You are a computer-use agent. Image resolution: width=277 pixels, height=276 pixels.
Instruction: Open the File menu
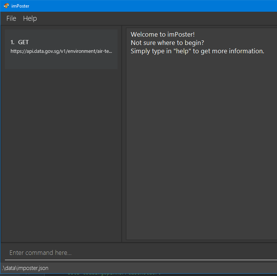pos(11,19)
